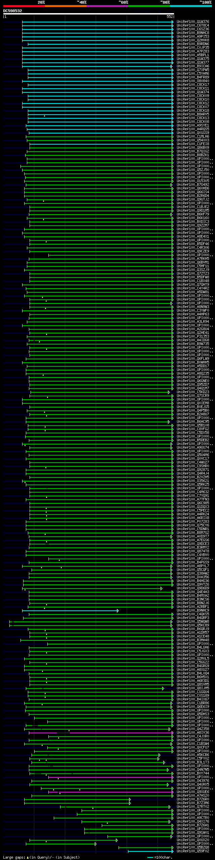Click the white query ruler bar

pyautogui.click(x=89, y=14)
